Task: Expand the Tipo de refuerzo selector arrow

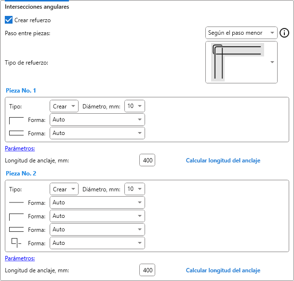Action: (x=272, y=62)
